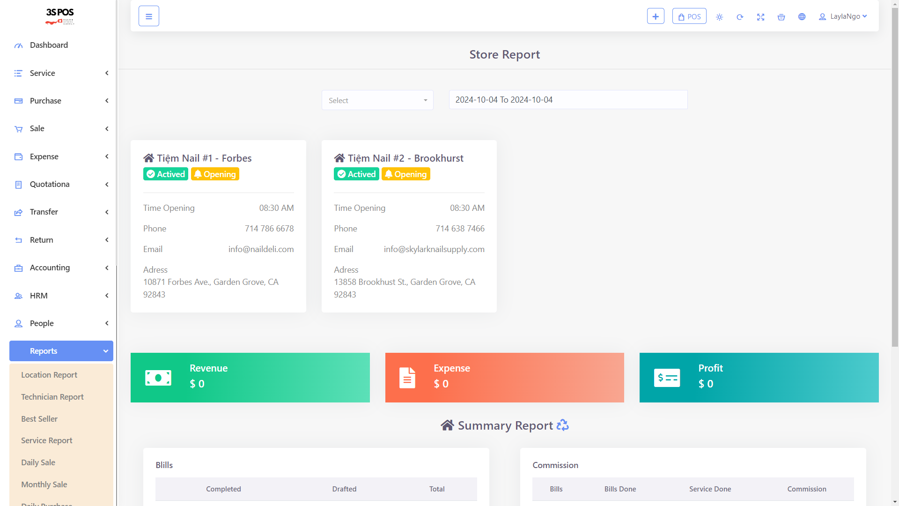Open the LaylaNgo user dropdown
The width and height of the screenshot is (899, 506).
pyautogui.click(x=843, y=16)
